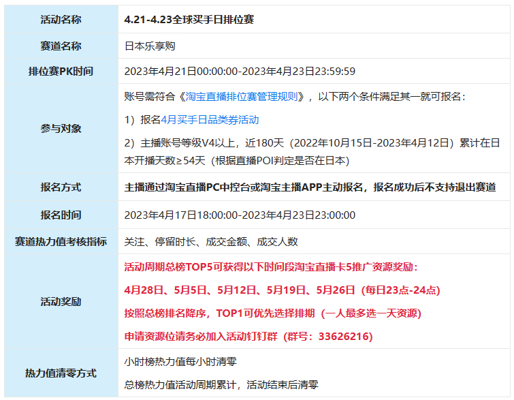
Task: Select the red 群号：33626216 line
Action: (248, 337)
